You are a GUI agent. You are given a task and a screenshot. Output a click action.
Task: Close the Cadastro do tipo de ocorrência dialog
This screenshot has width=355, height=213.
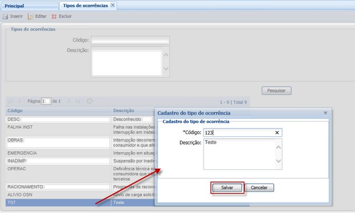click(x=325, y=113)
